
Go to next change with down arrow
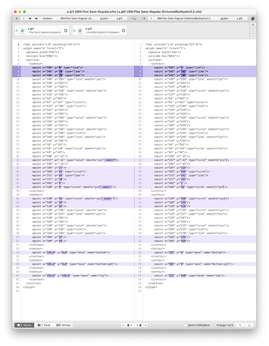[x=249, y=325]
